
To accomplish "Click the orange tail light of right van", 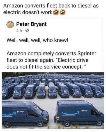I will 58,118.
